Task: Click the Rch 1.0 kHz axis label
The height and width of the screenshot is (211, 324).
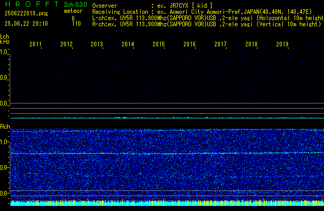Action: [4, 142]
